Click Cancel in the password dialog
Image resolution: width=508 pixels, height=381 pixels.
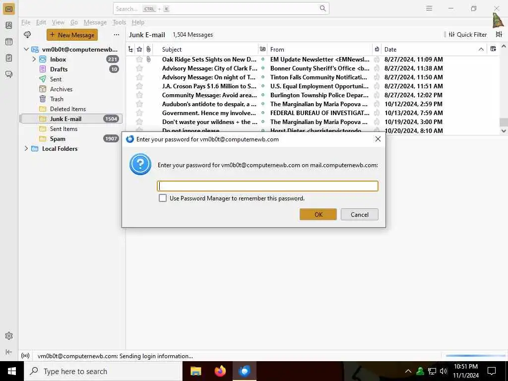point(359,214)
